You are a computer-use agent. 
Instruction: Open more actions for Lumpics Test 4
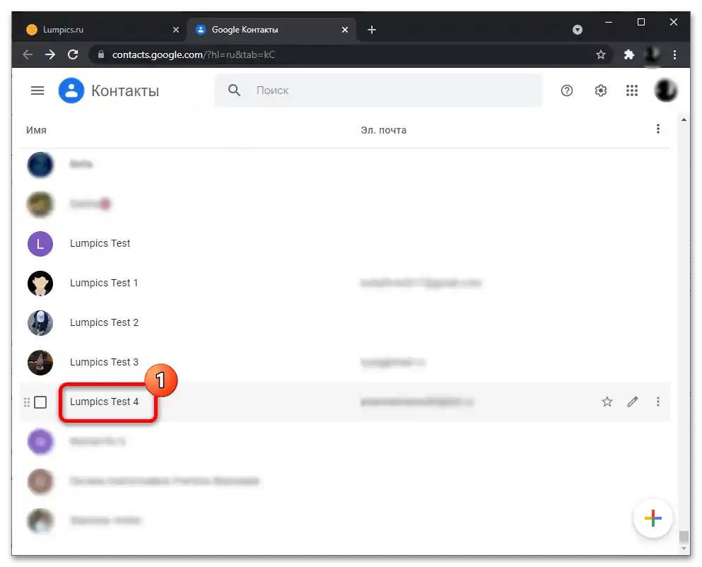click(x=657, y=402)
